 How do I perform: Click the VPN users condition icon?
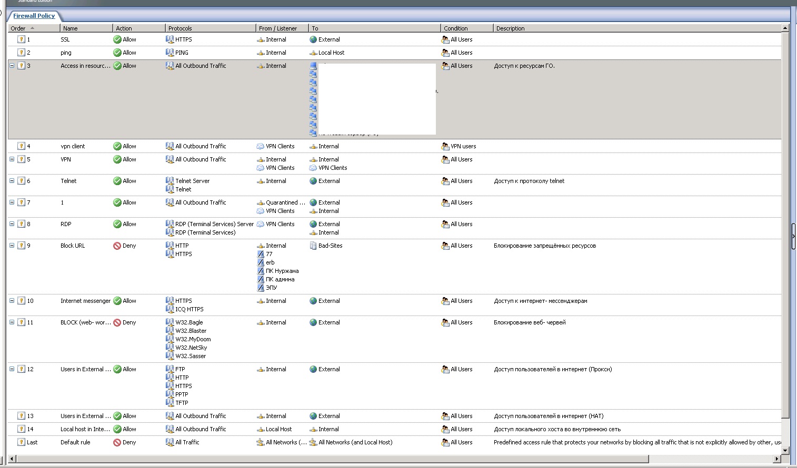445,146
